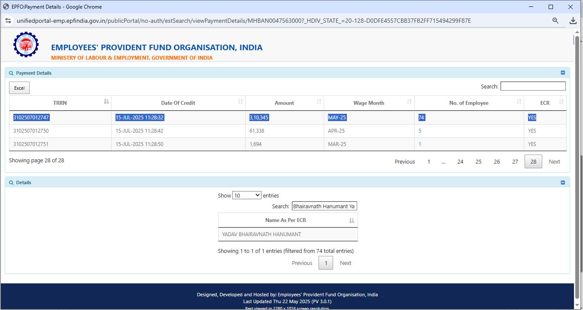Screen dimensions: 583x310
Task: Go to page 25 of payments
Action: point(479,162)
